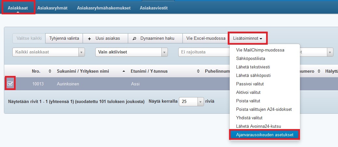This screenshot has height=147, width=338.
Task: Click the magnifier icon on Dynaaminen haku
Action: (134, 38)
